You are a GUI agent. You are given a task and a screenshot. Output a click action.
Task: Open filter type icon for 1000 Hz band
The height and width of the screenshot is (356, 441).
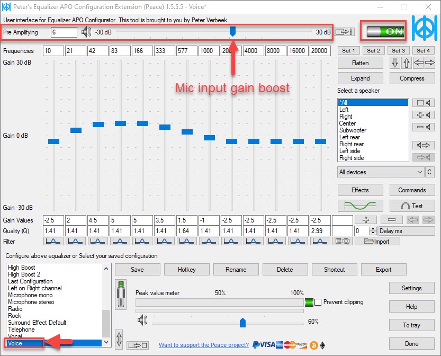(209, 241)
